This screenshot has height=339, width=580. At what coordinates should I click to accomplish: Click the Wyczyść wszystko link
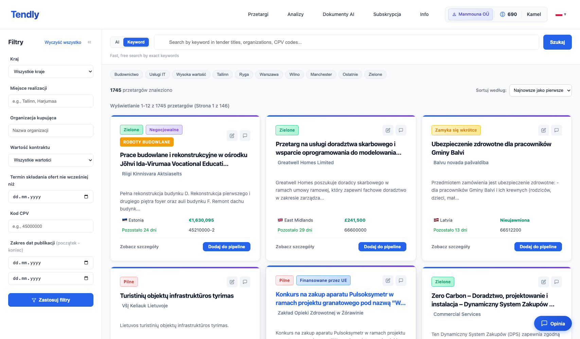[x=63, y=43]
